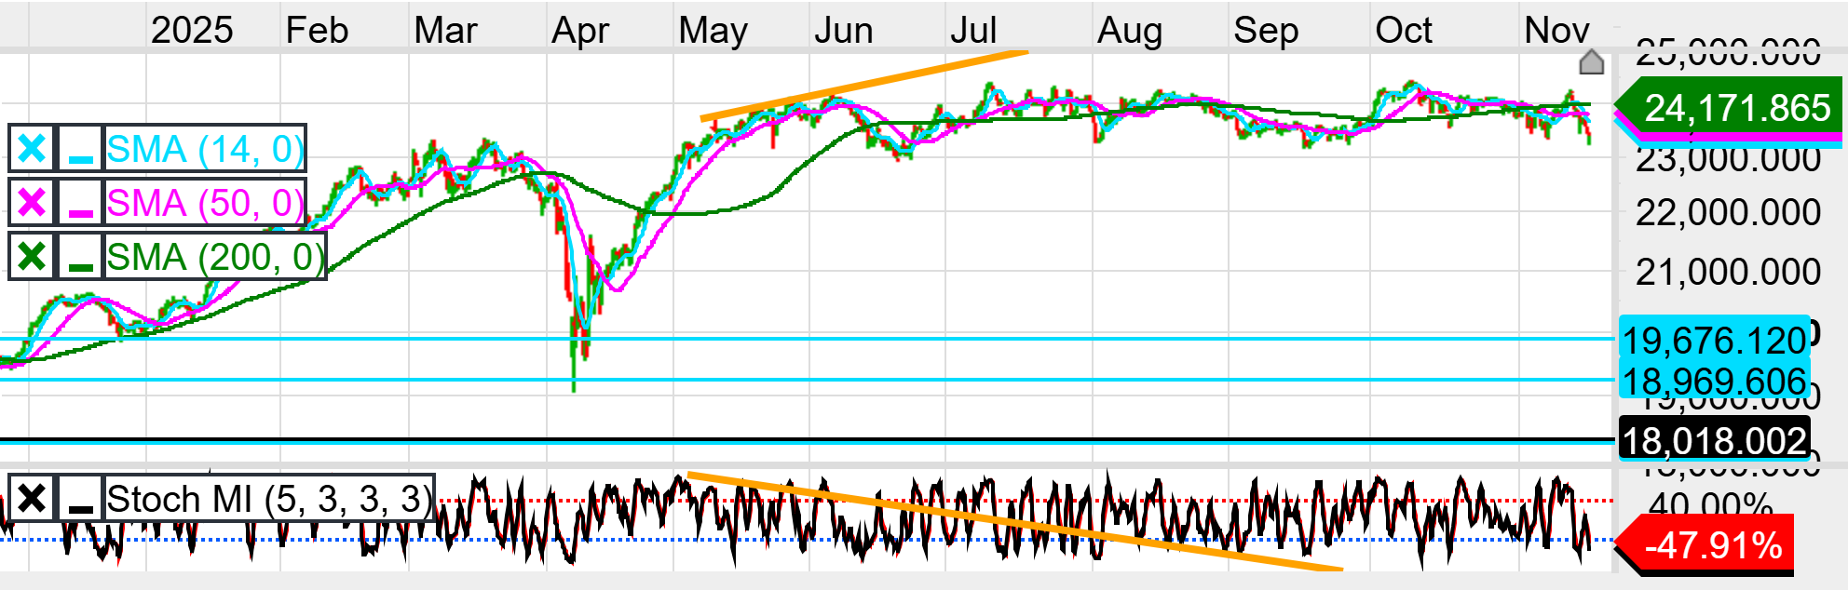
Task: Select the orange trendline above the price candles
Action: coord(863,87)
